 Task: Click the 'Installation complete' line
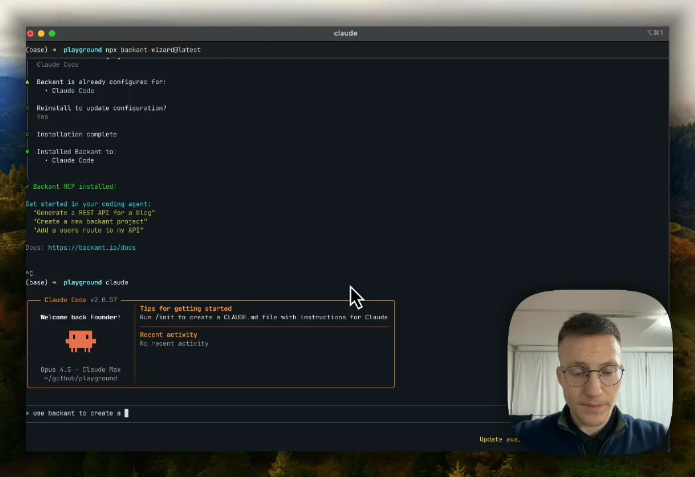[x=77, y=134]
